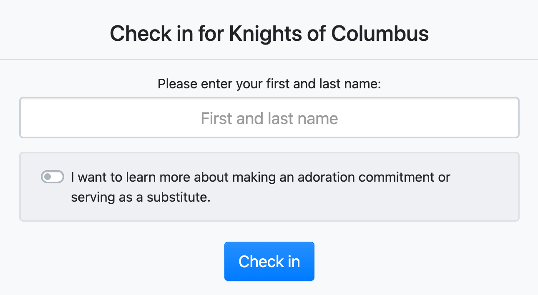Click the 'Please enter your first and last name' label

coord(269,84)
